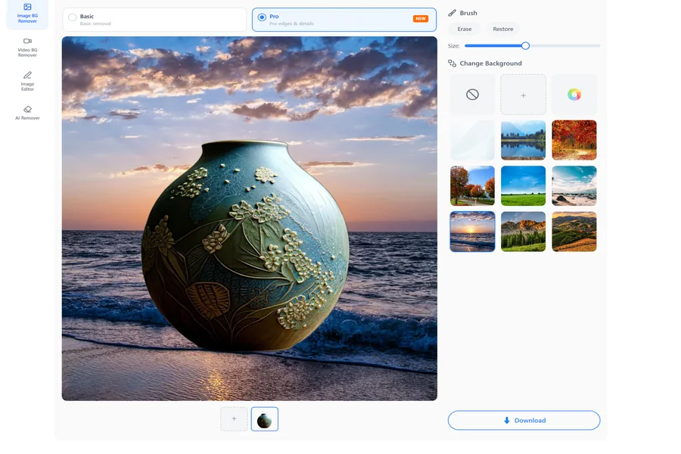This screenshot has height=454, width=681.
Task: Choose the plain white gradient background
Action: 472,140
